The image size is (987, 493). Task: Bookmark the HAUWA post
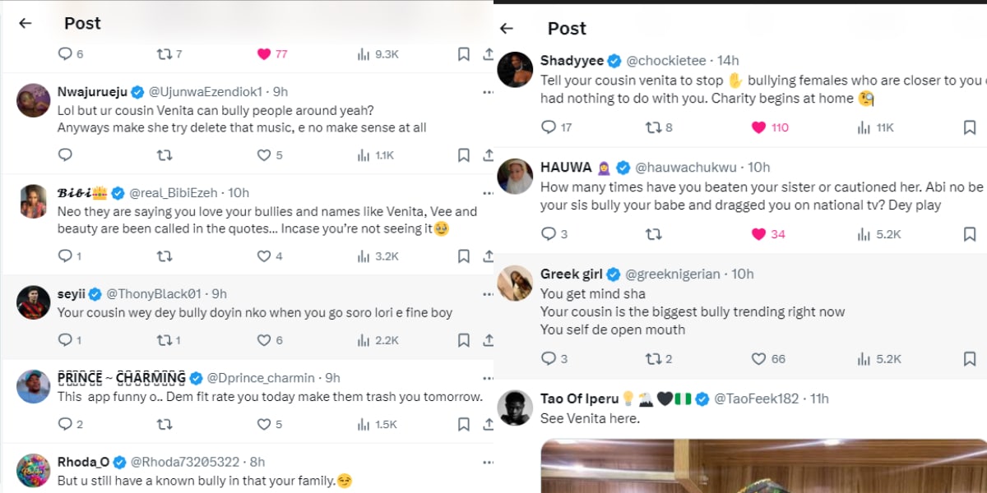(x=970, y=234)
